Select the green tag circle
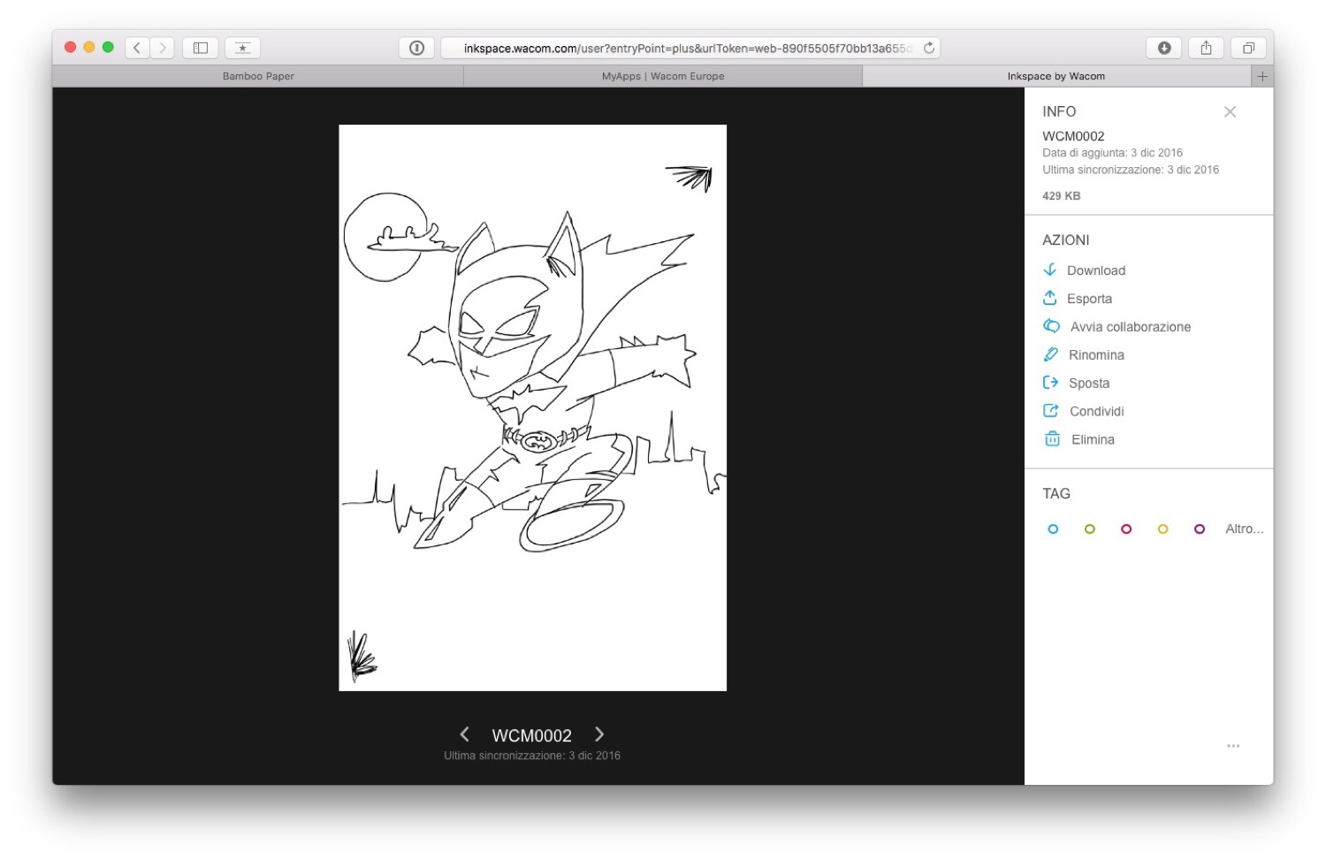Image resolution: width=1326 pixels, height=860 pixels. click(1089, 529)
